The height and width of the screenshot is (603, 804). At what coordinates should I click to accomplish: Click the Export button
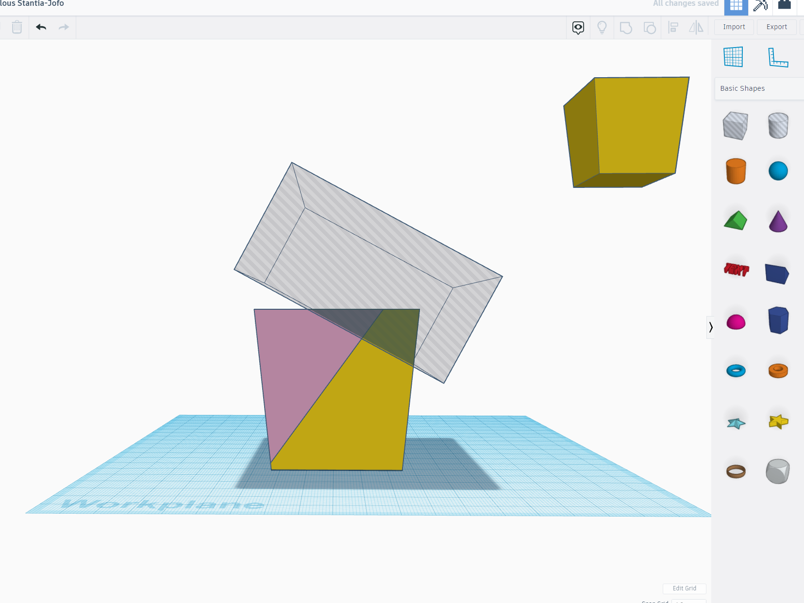pyautogui.click(x=777, y=27)
